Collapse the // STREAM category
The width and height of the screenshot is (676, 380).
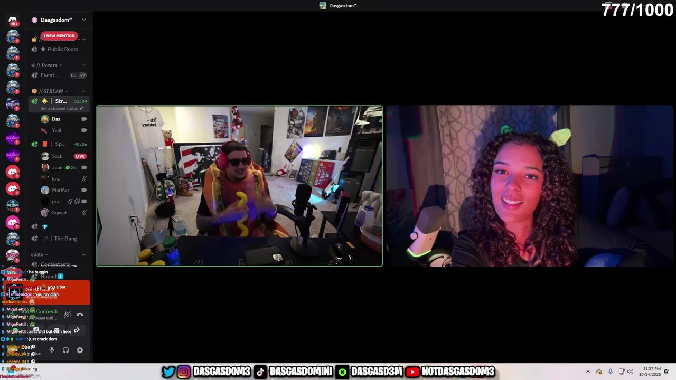(x=50, y=91)
